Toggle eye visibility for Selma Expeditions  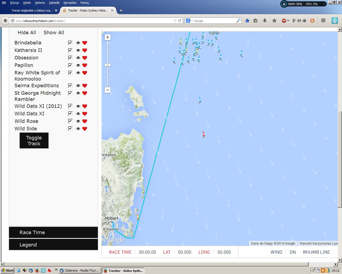(x=78, y=86)
